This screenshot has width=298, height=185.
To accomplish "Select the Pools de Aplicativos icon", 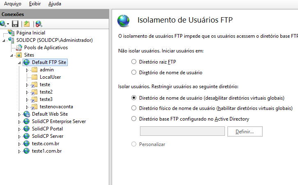I will tap(19, 48).
